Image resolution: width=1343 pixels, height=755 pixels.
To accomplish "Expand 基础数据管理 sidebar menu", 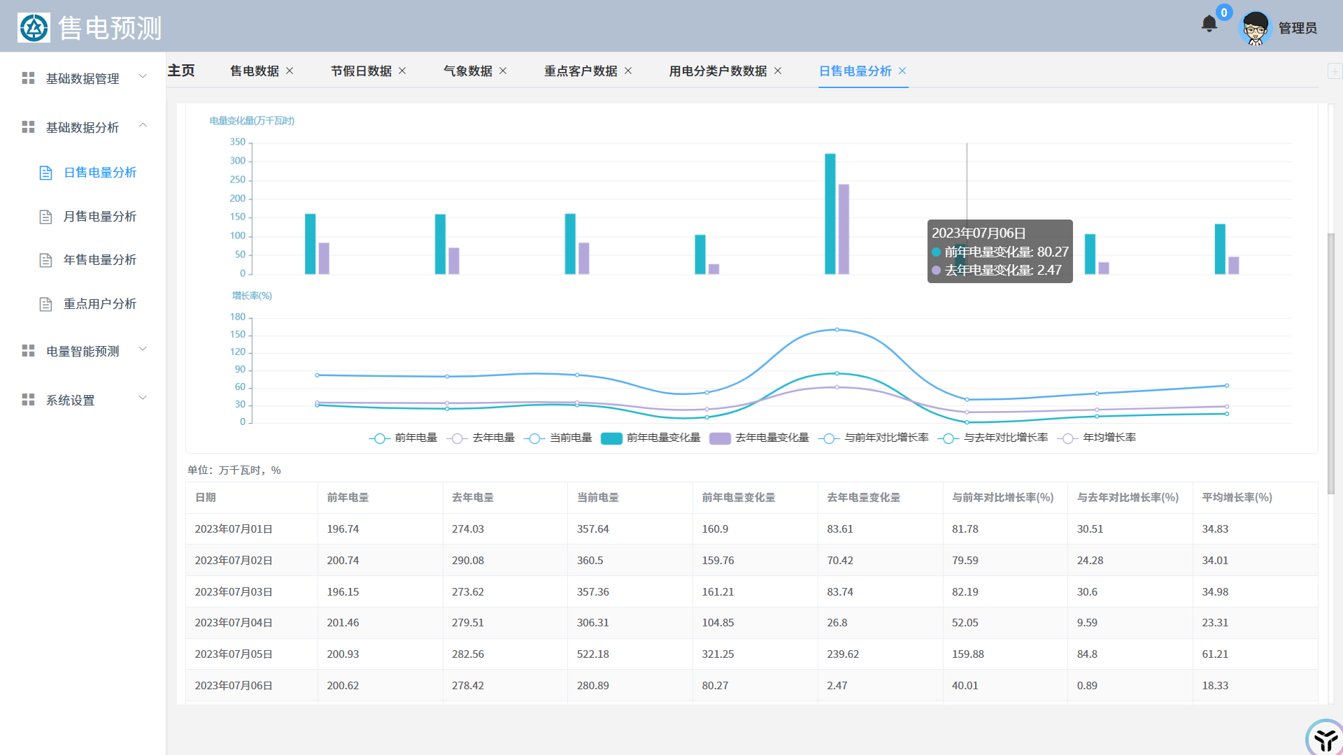I will pyautogui.click(x=84, y=78).
